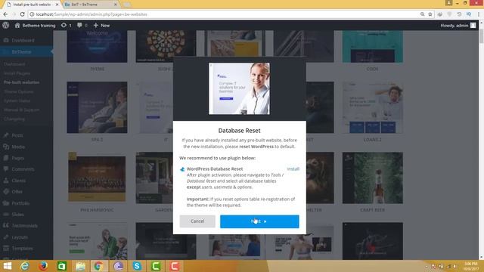Open the WordPress logo menu in admin bar
The height and width of the screenshot is (272, 484).
click(5, 25)
